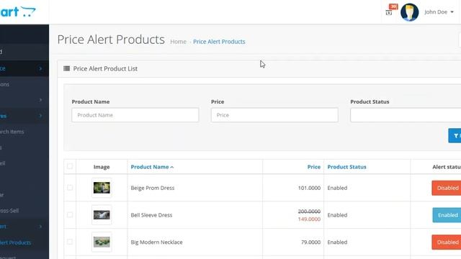Image resolution: width=461 pixels, height=259 pixels.
Task: Open the Alert Products sidebar entry
Action: coord(16,242)
